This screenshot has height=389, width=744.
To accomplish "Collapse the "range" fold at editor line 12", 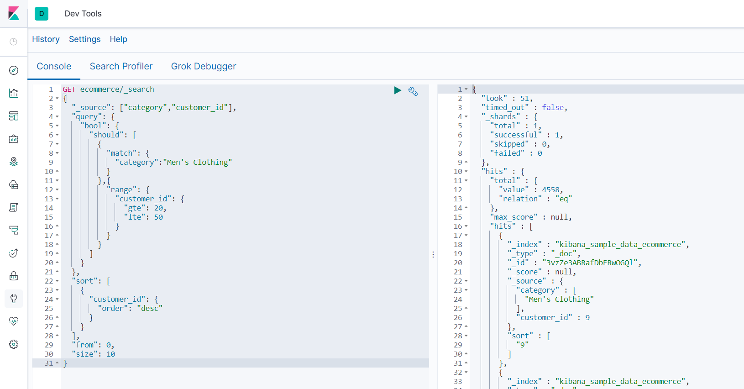I will (57, 190).
